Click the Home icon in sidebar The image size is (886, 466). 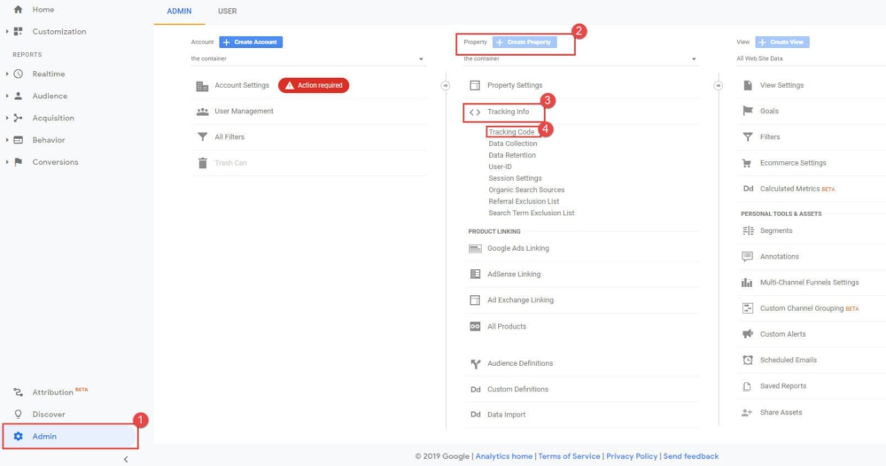(18, 10)
